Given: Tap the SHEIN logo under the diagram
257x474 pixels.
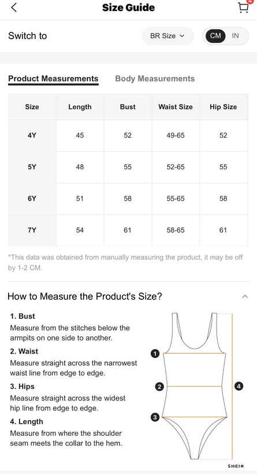Looking at the screenshot, I should (236, 466).
